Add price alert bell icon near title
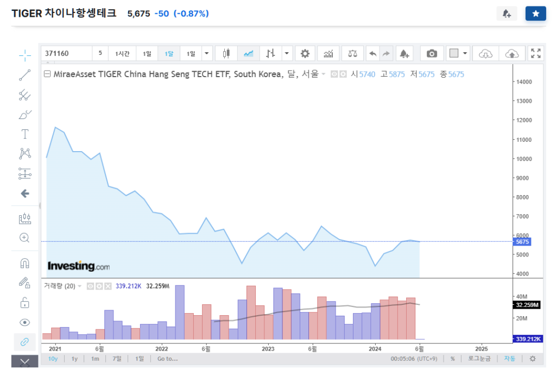 tap(507, 14)
